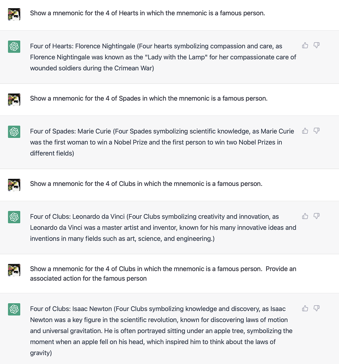Click ChatGPT logo beside Four of Hearts answer

(x=14, y=47)
